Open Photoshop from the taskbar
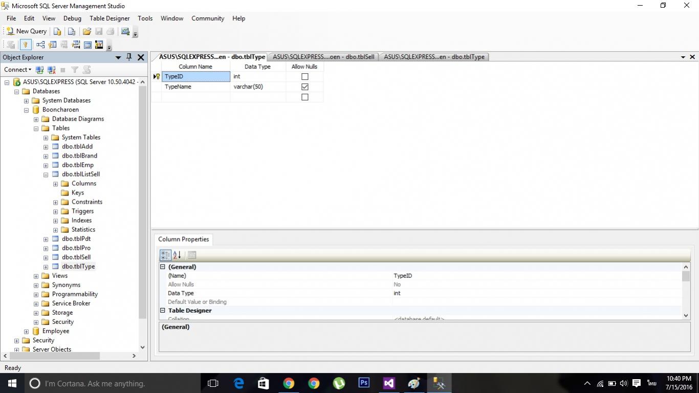Screen dimensions: 699x393 coord(364,383)
